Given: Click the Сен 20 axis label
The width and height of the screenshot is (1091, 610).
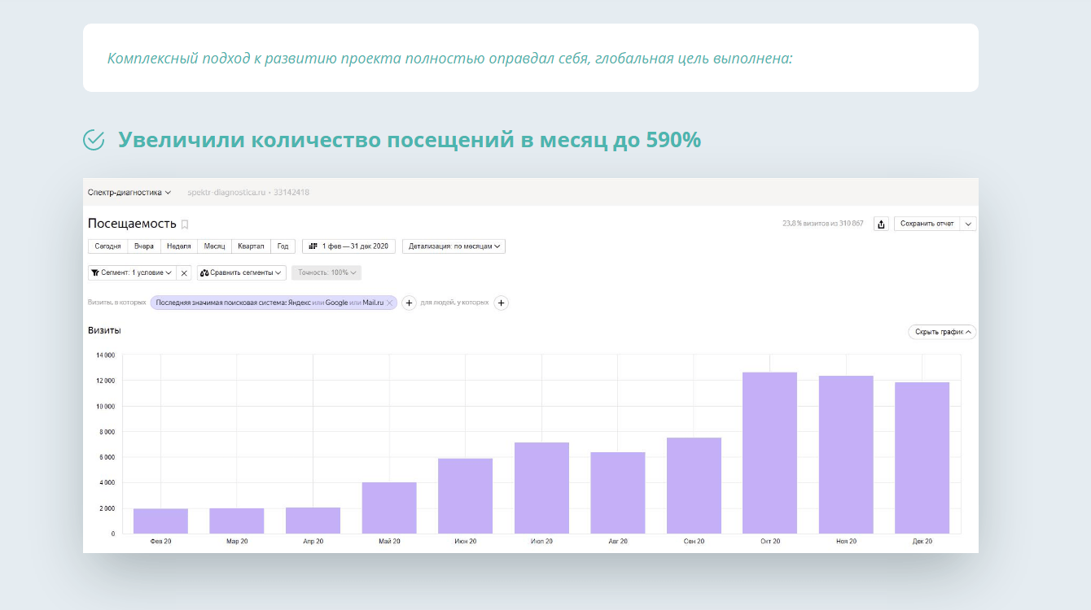Looking at the screenshot, I should 694,542.
